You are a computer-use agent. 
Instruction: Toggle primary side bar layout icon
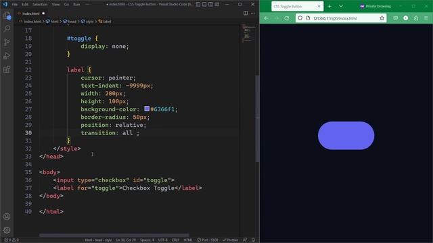(198, 5)
